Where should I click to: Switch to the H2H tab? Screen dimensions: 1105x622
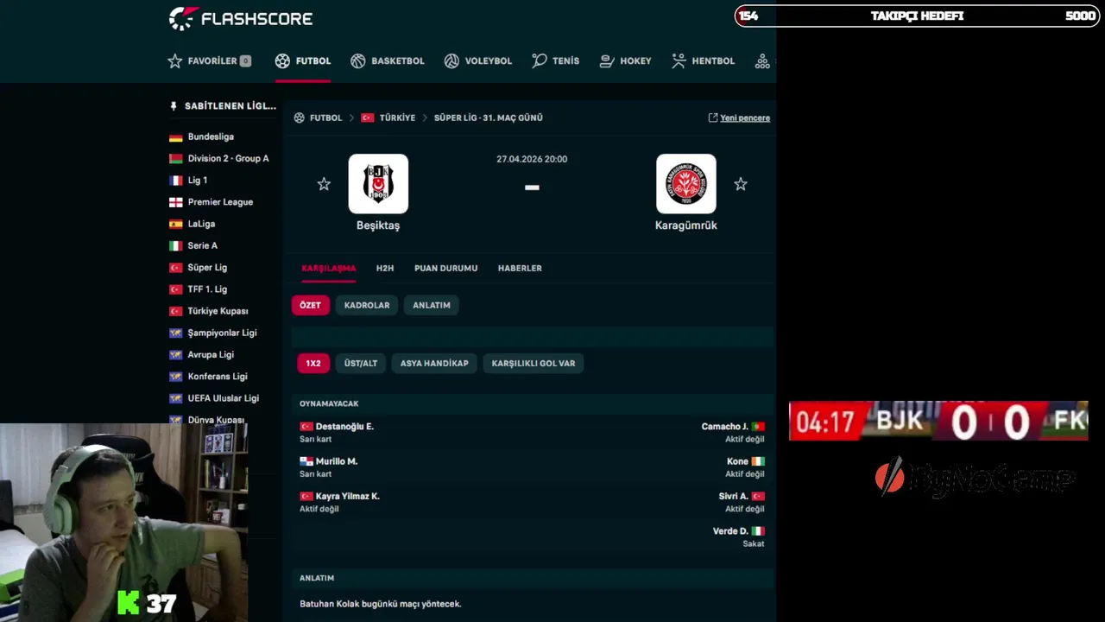(x=385, y=268)
